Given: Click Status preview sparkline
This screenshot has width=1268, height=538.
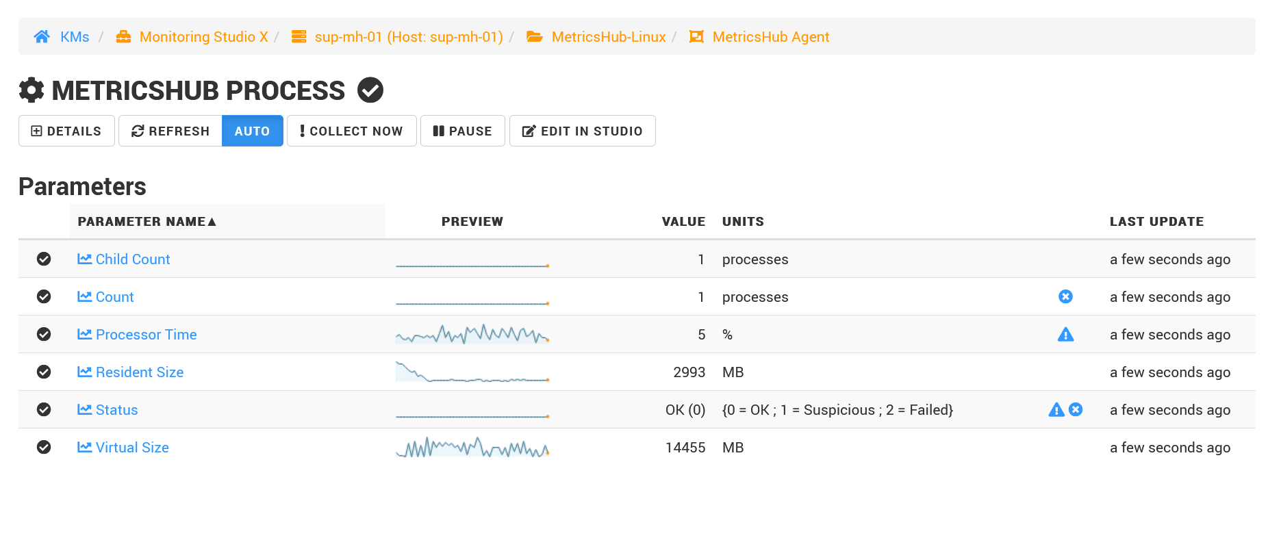Looking at the screenshot, I should tap(472, 410).
